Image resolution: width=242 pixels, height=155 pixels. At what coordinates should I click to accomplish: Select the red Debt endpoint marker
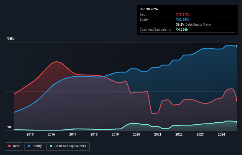237,100
